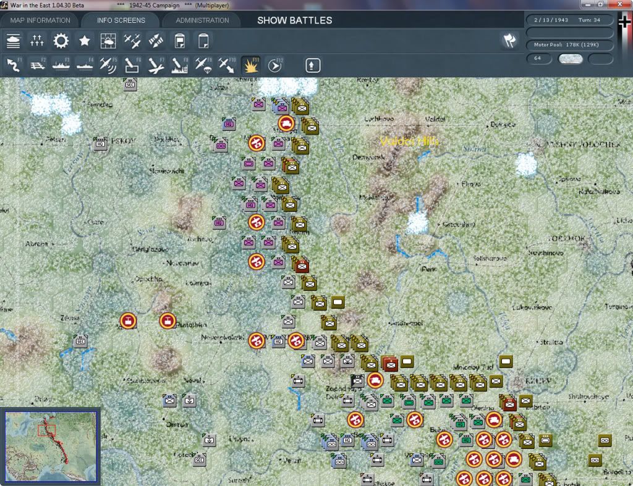Toggle the F11 show battles icon
633x486 pixels.
coord(251,65)
